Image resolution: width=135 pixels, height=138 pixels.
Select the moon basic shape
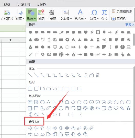(30, 114)
